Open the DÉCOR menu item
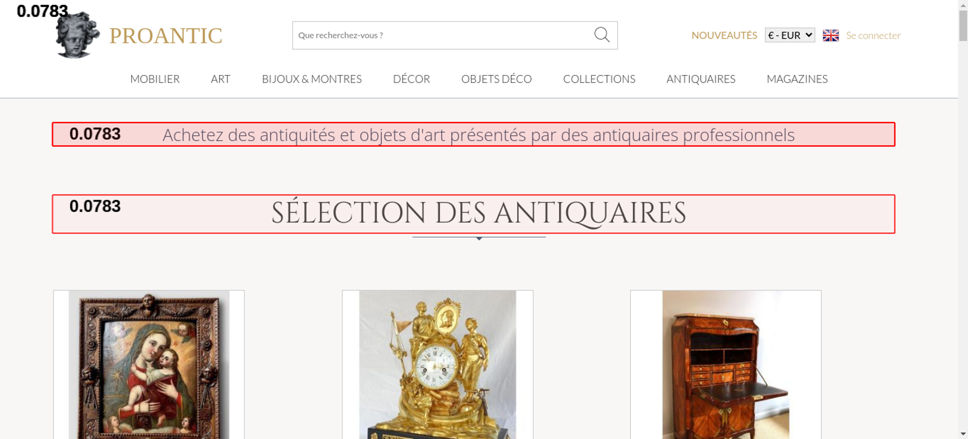The width and height of the screenshot is (968, 439). click(411, 79)
